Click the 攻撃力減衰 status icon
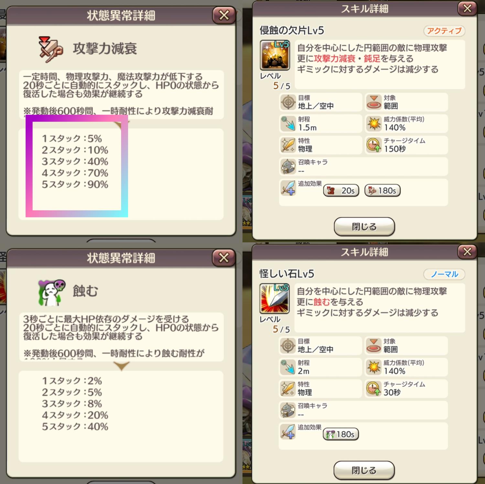The height and width of the screenshot is (484, 485). [x=50, y=49]
